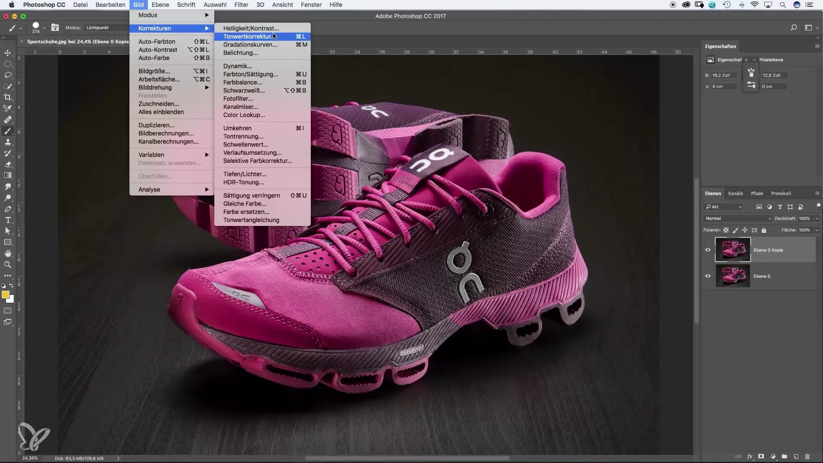Open the Fläche fill slider dropdown
The image size is (823, 463).
tap(817, 230)
